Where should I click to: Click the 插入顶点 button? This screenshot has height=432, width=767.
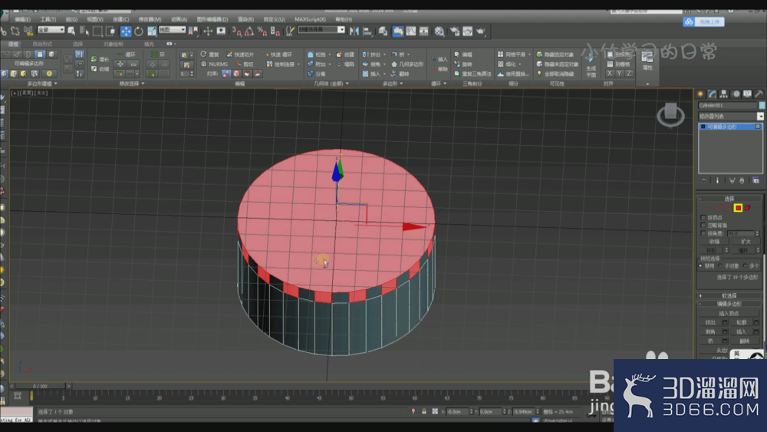(729, 313)
